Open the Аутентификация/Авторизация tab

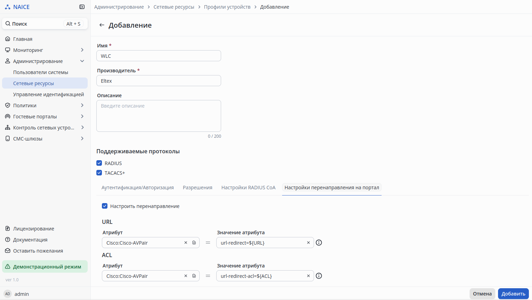coord(138,188)
